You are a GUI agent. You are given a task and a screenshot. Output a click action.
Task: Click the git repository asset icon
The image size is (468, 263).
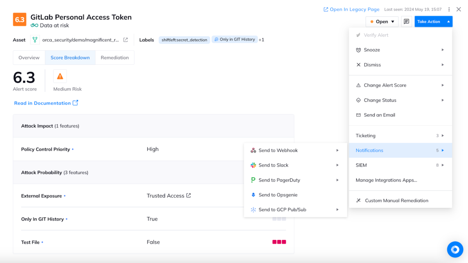click(x=35, y=40)
